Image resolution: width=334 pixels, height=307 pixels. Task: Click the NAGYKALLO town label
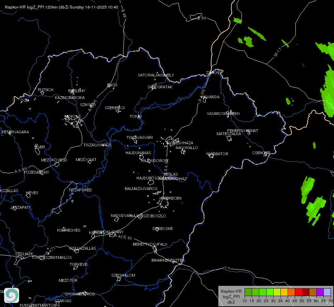pyautogui.click(x=187, y=148)
